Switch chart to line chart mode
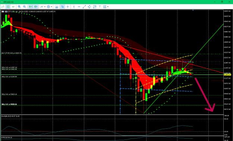Image resolution: width=233 pixels, height=141 pixels. [x=13, y=7]
